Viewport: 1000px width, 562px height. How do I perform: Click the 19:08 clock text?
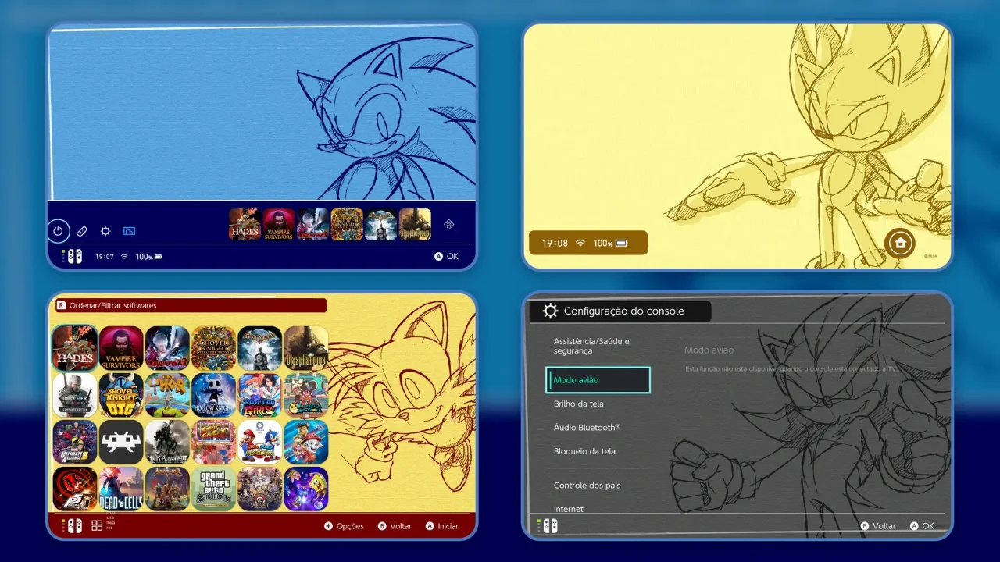[555, 243]
